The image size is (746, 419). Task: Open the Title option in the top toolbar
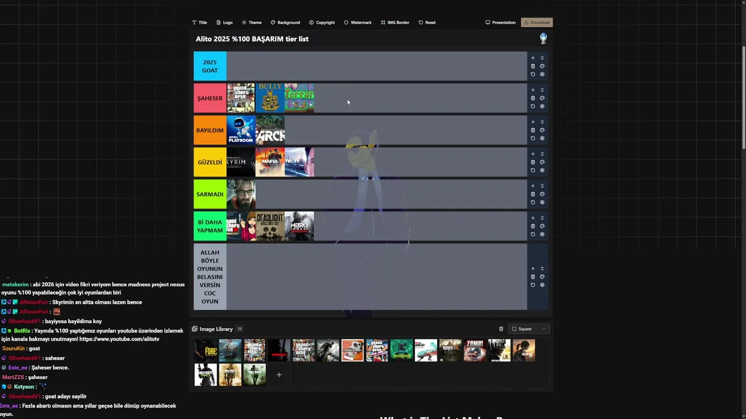point(199,23)
